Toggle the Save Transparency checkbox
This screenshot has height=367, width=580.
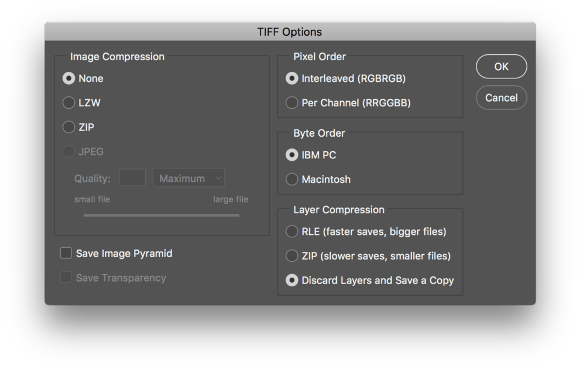(x=66, y=278)
